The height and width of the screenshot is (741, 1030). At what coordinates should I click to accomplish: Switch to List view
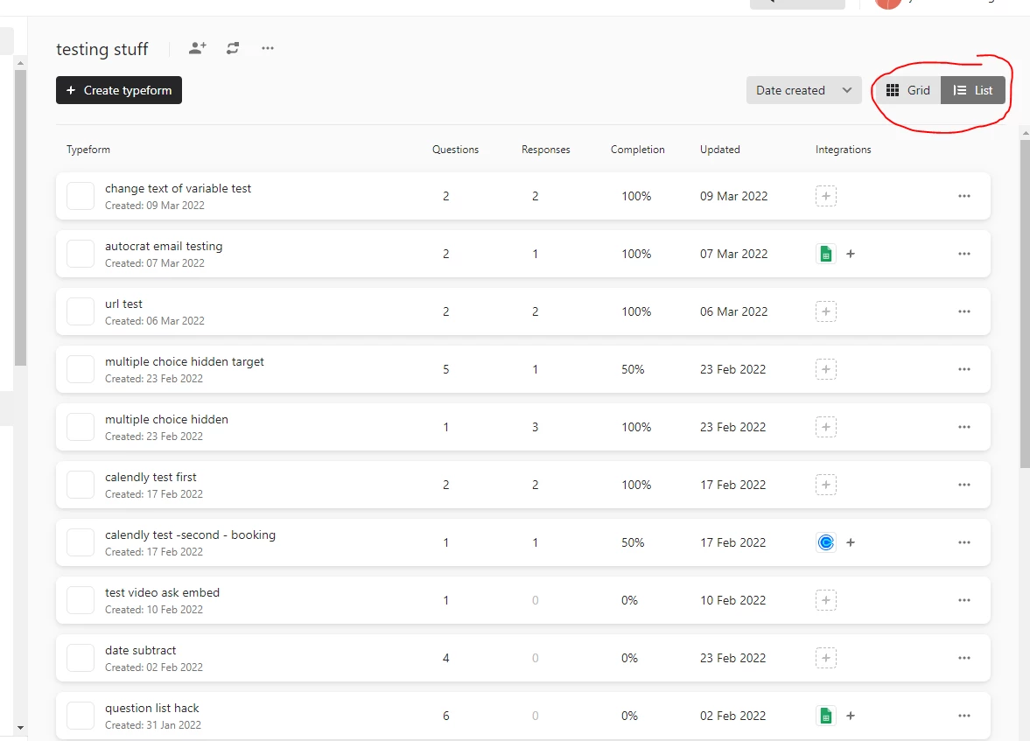(973, 90)
